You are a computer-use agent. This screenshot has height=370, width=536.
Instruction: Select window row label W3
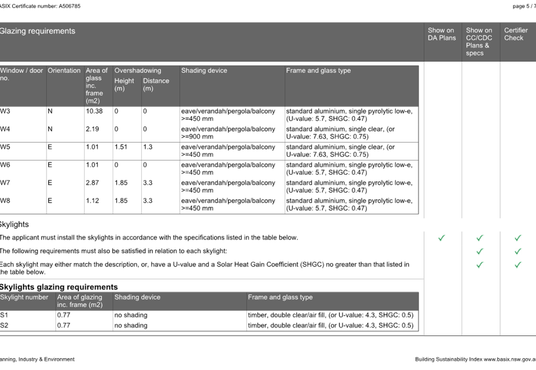pyautogui.click(x=5, y=111)
